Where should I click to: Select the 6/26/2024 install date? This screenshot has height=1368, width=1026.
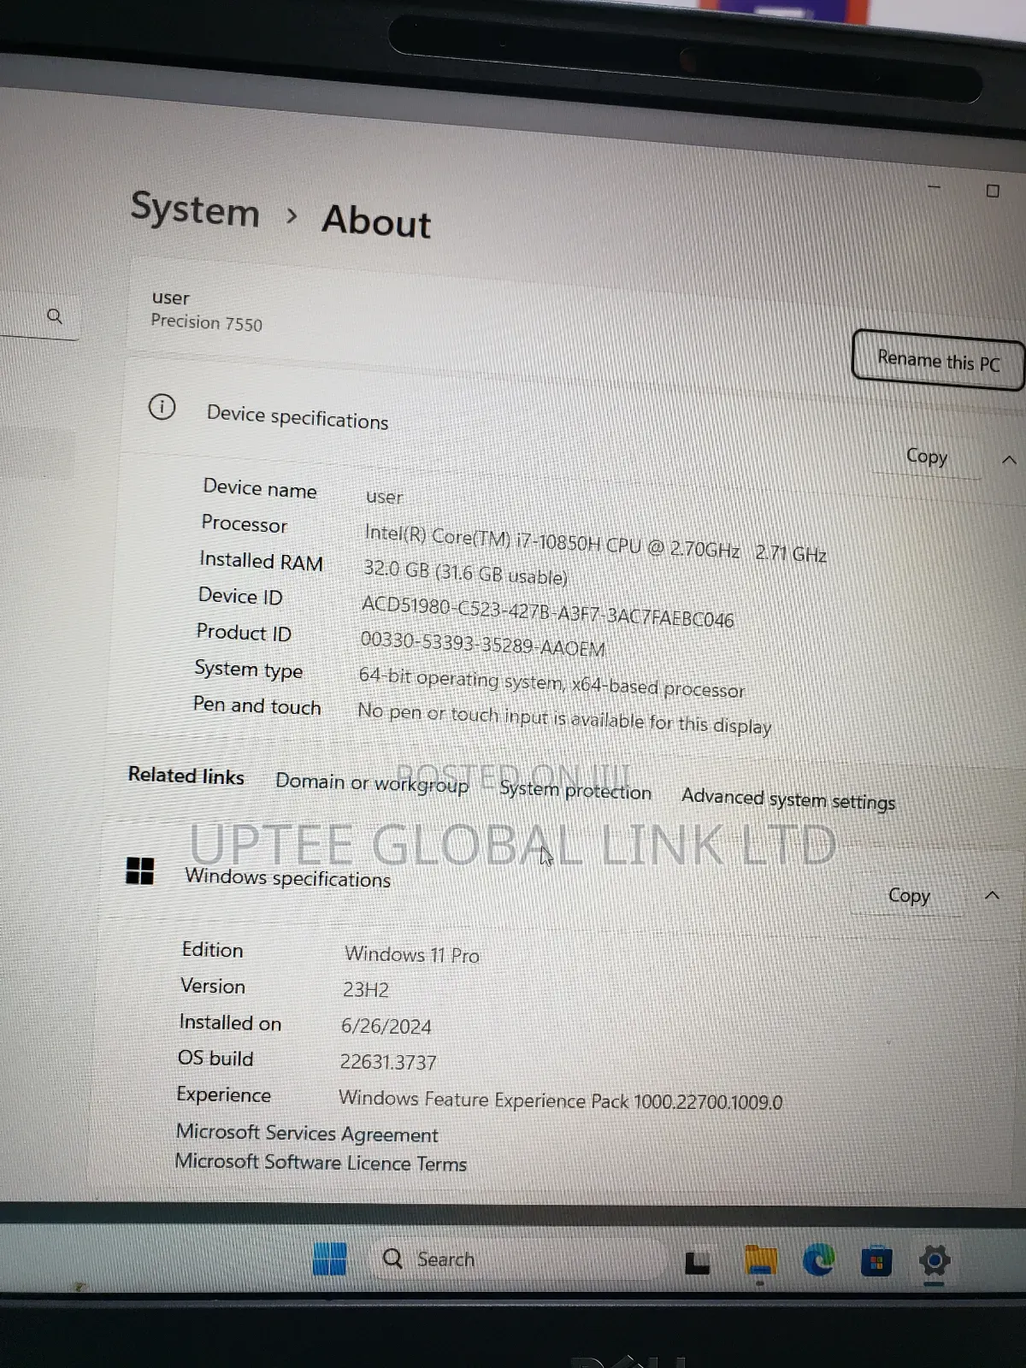click(386, 1026)
